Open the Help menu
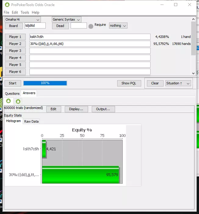This screenshot has width=199, height=214. (35, 13)
